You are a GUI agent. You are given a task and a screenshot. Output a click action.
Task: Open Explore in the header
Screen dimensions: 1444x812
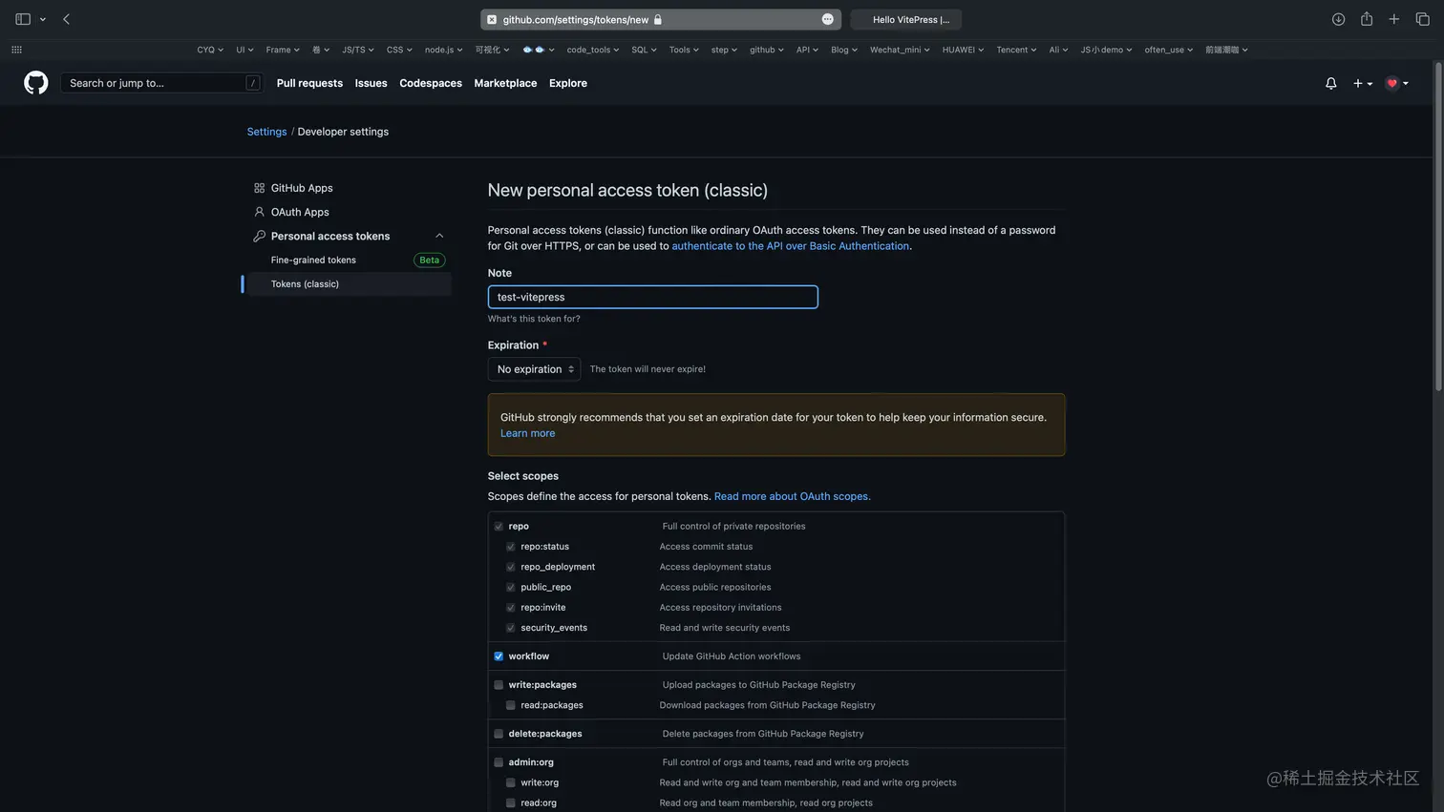[568, 83]
